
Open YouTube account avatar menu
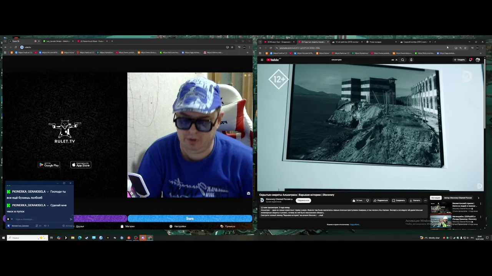point(478,60)
